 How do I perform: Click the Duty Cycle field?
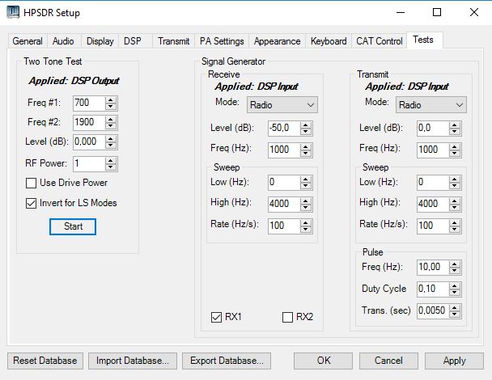point(433,289)
